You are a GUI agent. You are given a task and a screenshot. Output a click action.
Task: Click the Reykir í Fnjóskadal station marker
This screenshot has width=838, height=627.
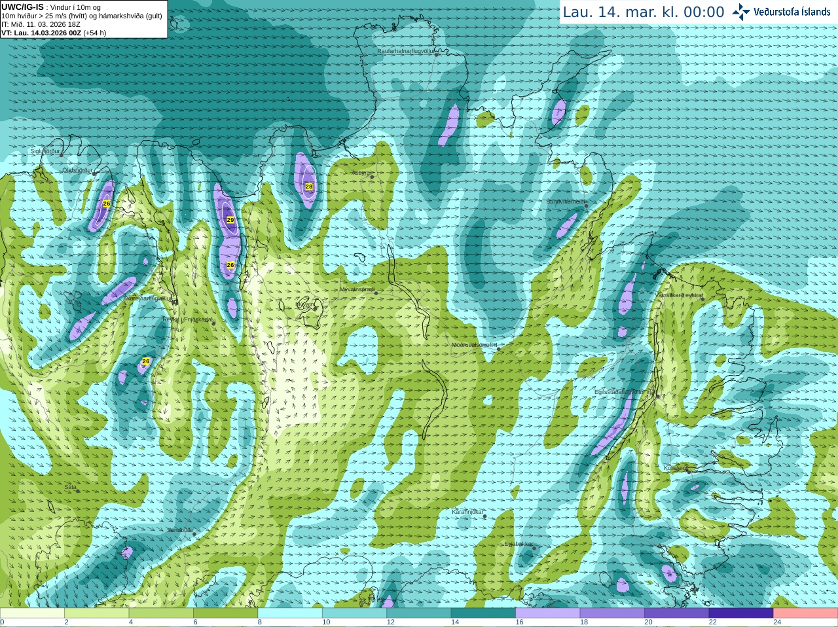(213, 323)
